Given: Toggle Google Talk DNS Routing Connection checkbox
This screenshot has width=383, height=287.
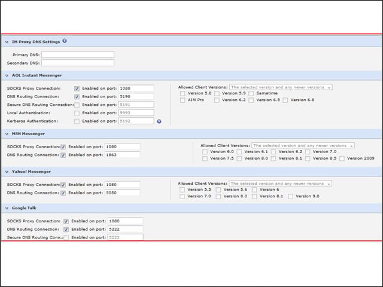Looking at the screenshot, I should [66, 230].
